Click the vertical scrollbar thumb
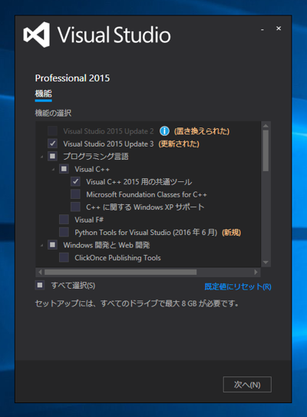Screen dimensions: 307x417 (266, 151)
